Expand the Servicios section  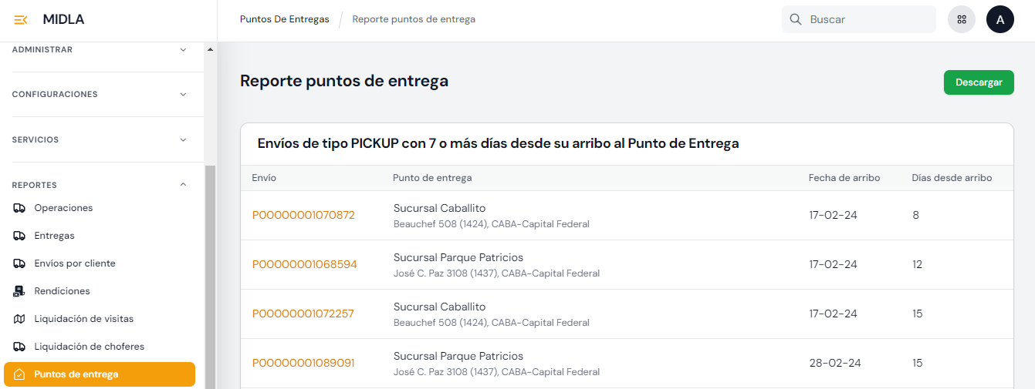click(183, 139)
